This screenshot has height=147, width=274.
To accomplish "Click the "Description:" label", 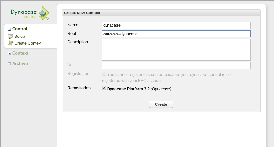I will point(78,42).
